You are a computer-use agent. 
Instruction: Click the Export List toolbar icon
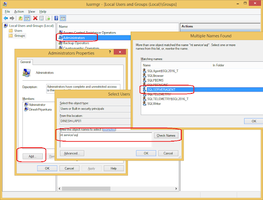pos(48,18)
